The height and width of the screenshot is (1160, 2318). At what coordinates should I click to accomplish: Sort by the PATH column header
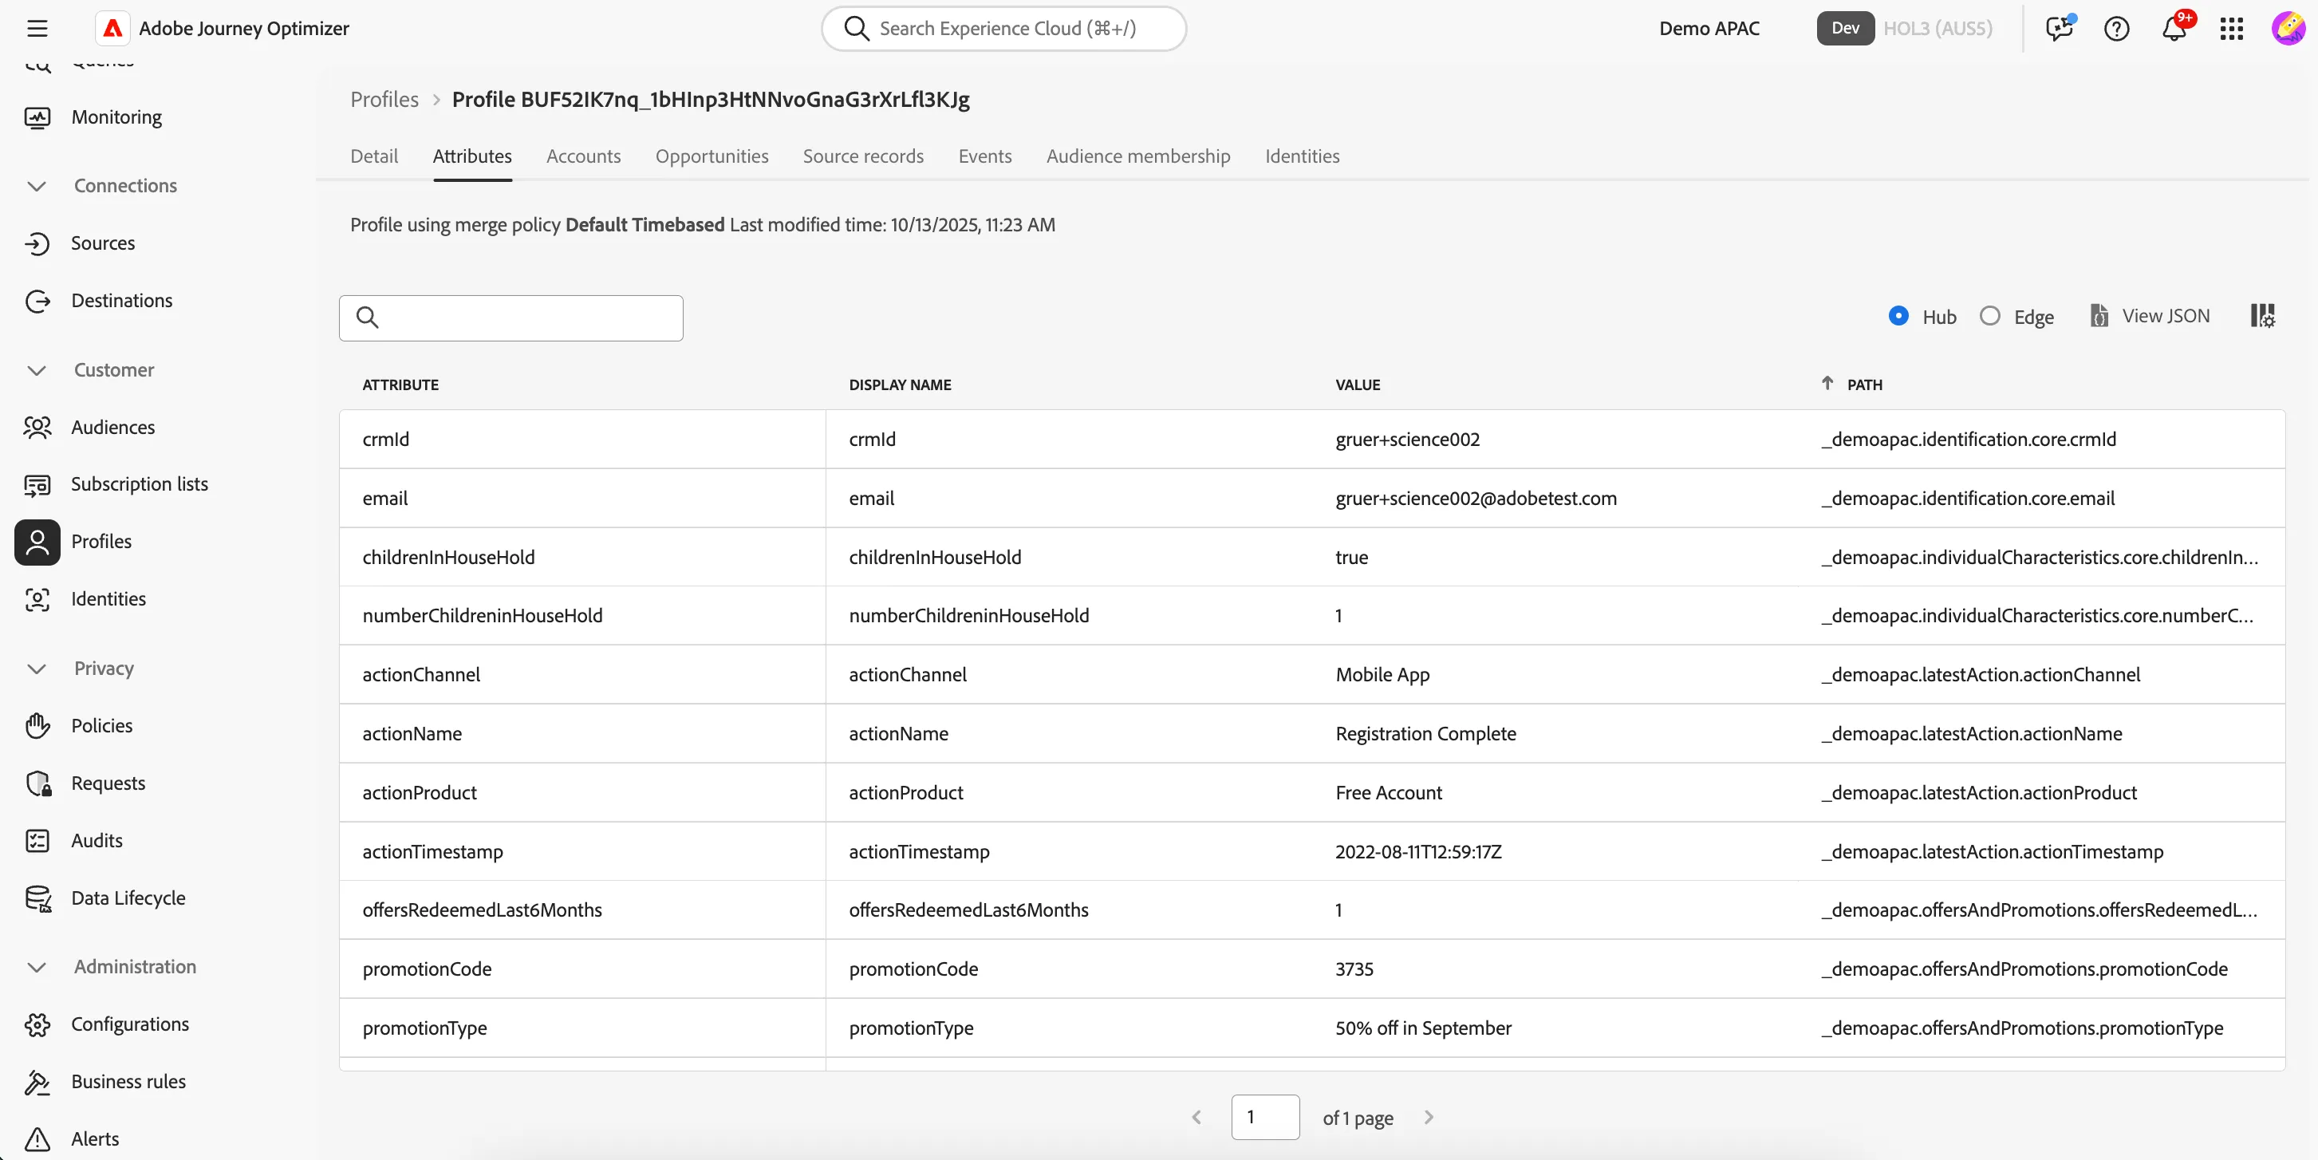[1864, 385]
